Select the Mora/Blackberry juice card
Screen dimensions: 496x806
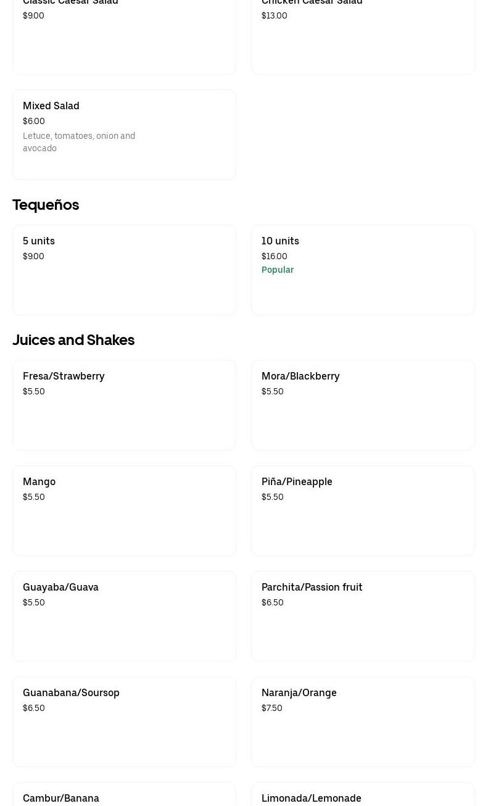click(x=363, y=405)
